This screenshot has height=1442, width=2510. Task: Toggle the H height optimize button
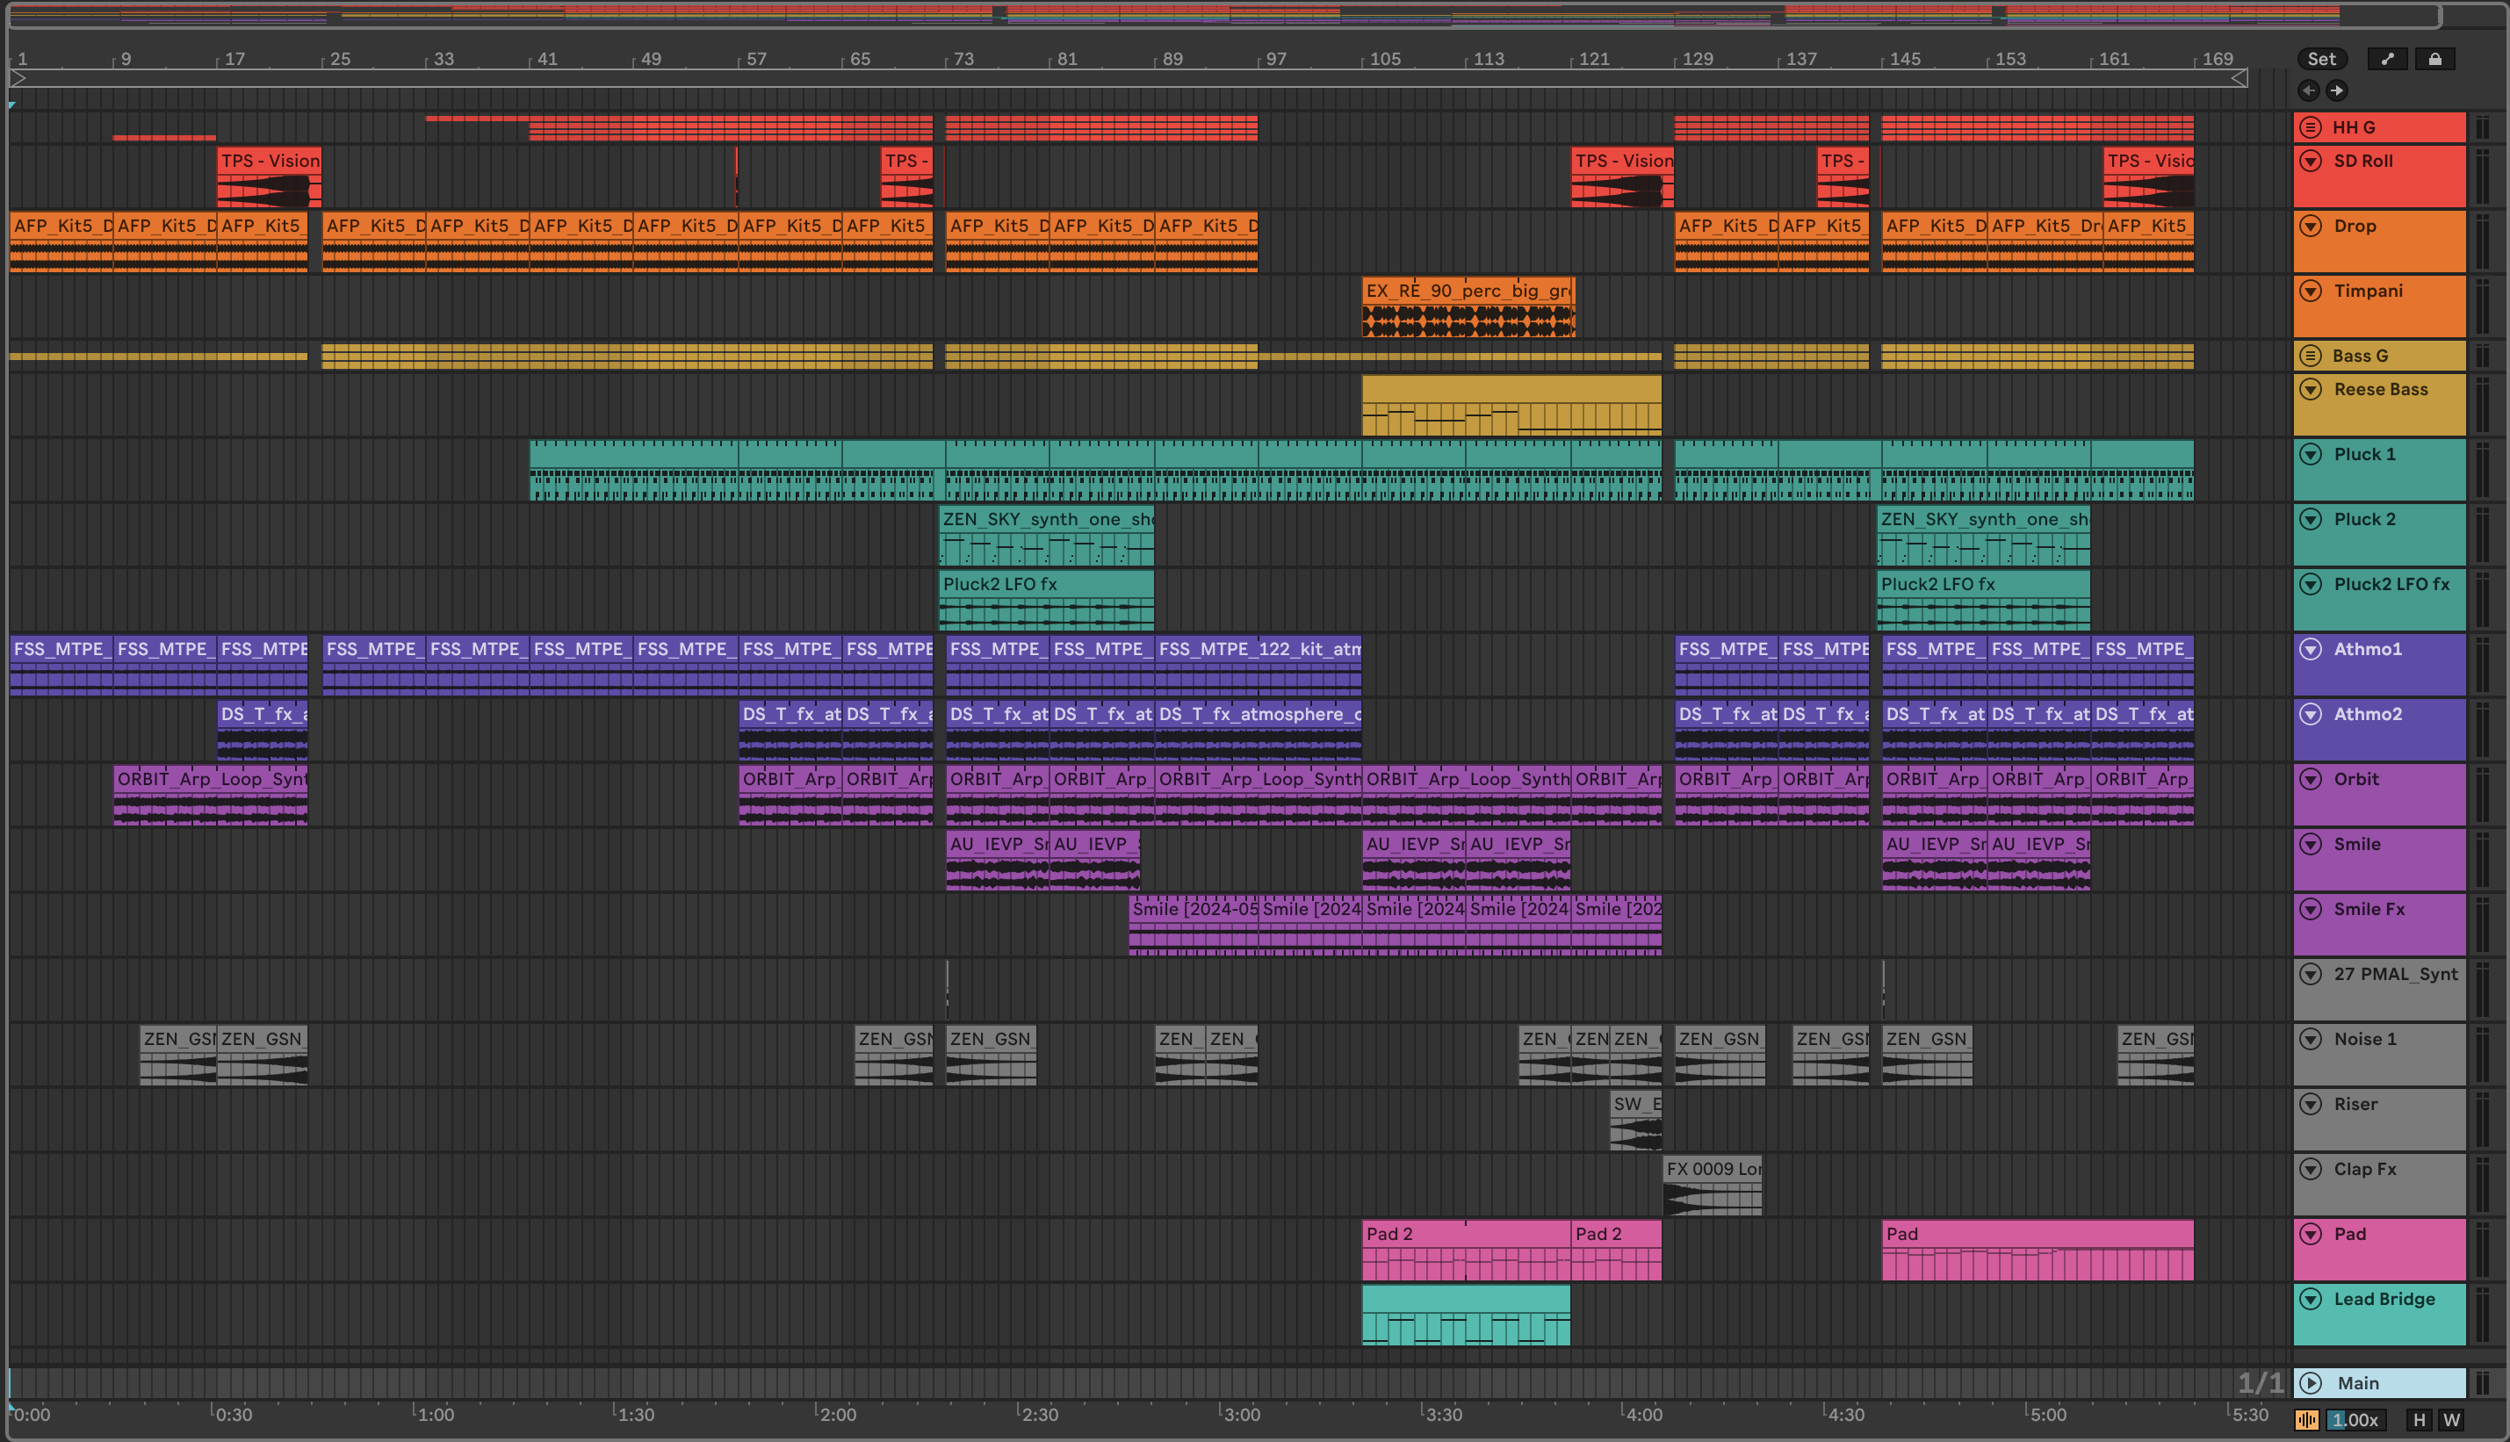[2419, 1420]
